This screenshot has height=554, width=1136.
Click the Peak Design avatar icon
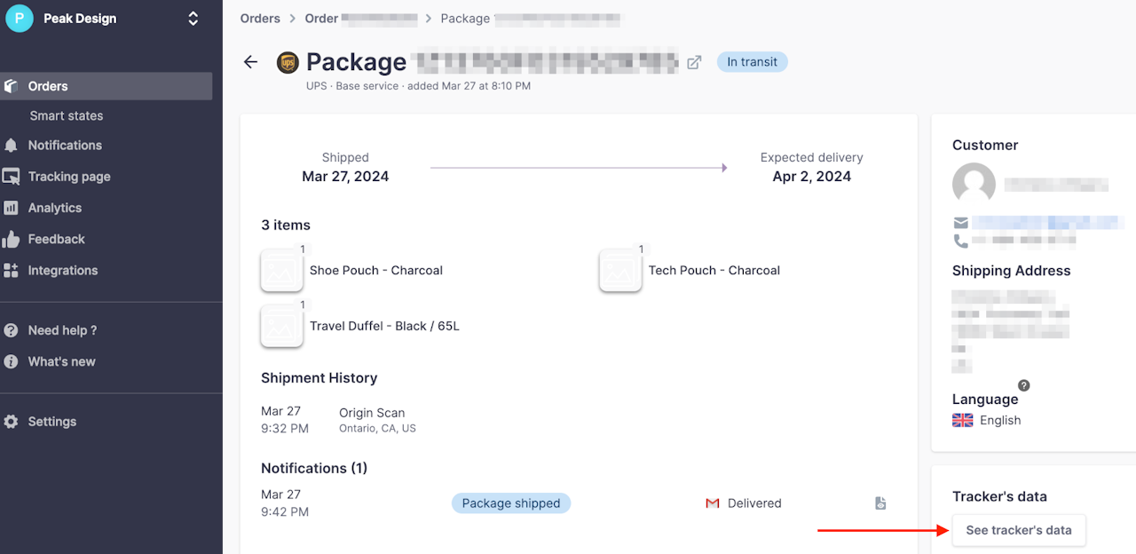(x=19, y=19)
